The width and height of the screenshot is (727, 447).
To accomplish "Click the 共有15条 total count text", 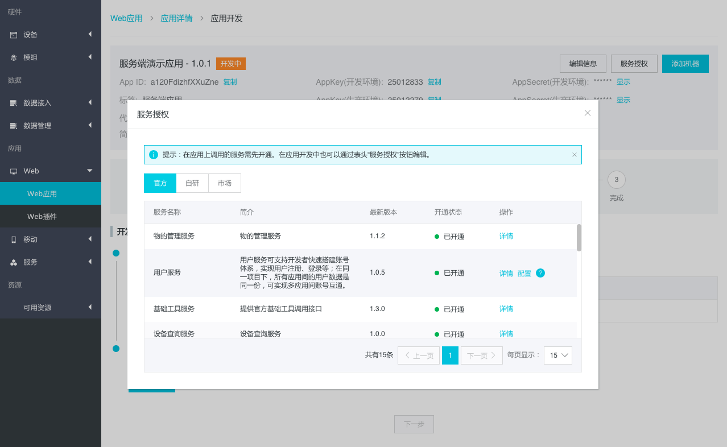I will click(379, 355).
